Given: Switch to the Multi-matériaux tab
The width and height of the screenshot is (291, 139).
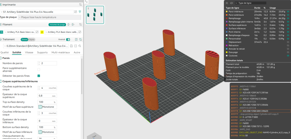Looking at the screenshot, I should [61, 53].
